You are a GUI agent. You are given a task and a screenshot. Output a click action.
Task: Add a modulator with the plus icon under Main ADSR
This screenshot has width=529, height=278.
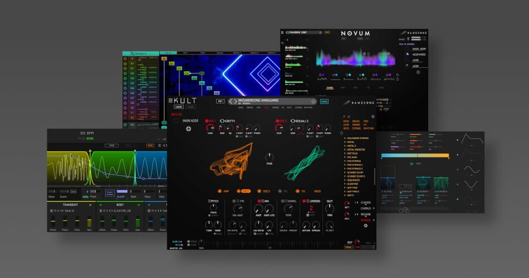pyautogui.click(x=188, y=129)
